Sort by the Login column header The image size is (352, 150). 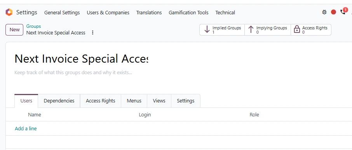145,115
